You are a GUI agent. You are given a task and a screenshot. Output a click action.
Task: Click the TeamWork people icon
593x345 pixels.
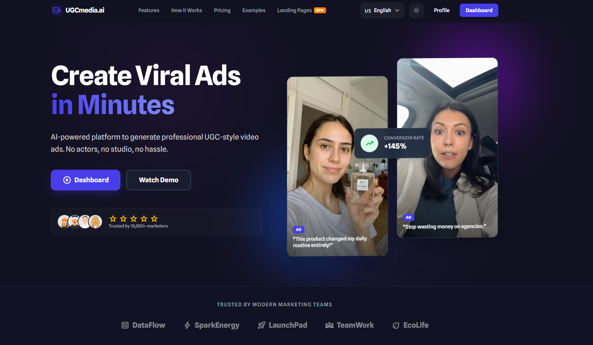coord(329,325)
